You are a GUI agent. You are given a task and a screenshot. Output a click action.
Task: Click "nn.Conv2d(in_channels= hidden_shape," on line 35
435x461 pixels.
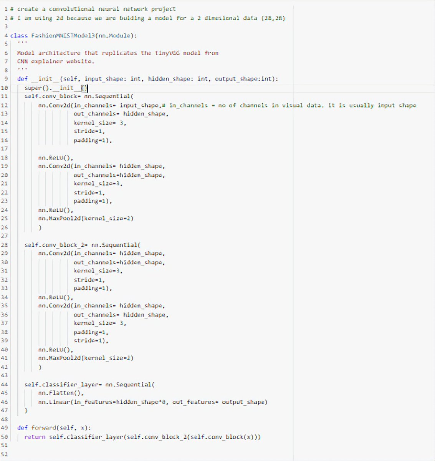click(102, 306)
